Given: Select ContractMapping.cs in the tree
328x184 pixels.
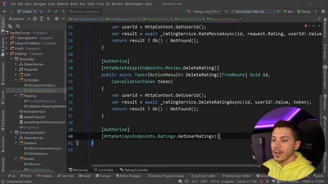Looking at the screenshot, I should coord(40,101).
